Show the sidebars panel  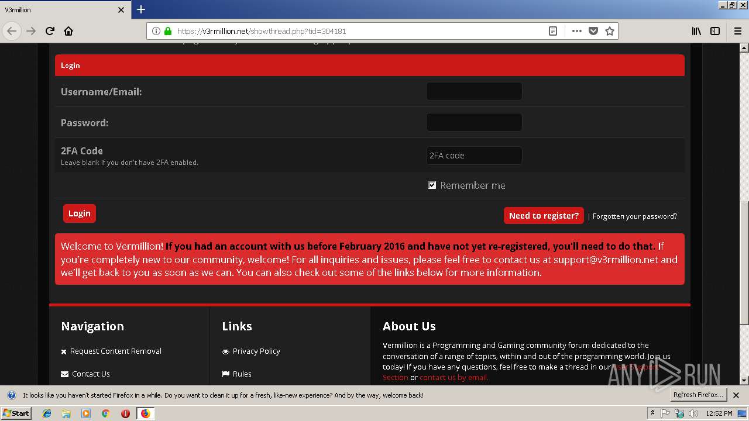tap(715, 31)
